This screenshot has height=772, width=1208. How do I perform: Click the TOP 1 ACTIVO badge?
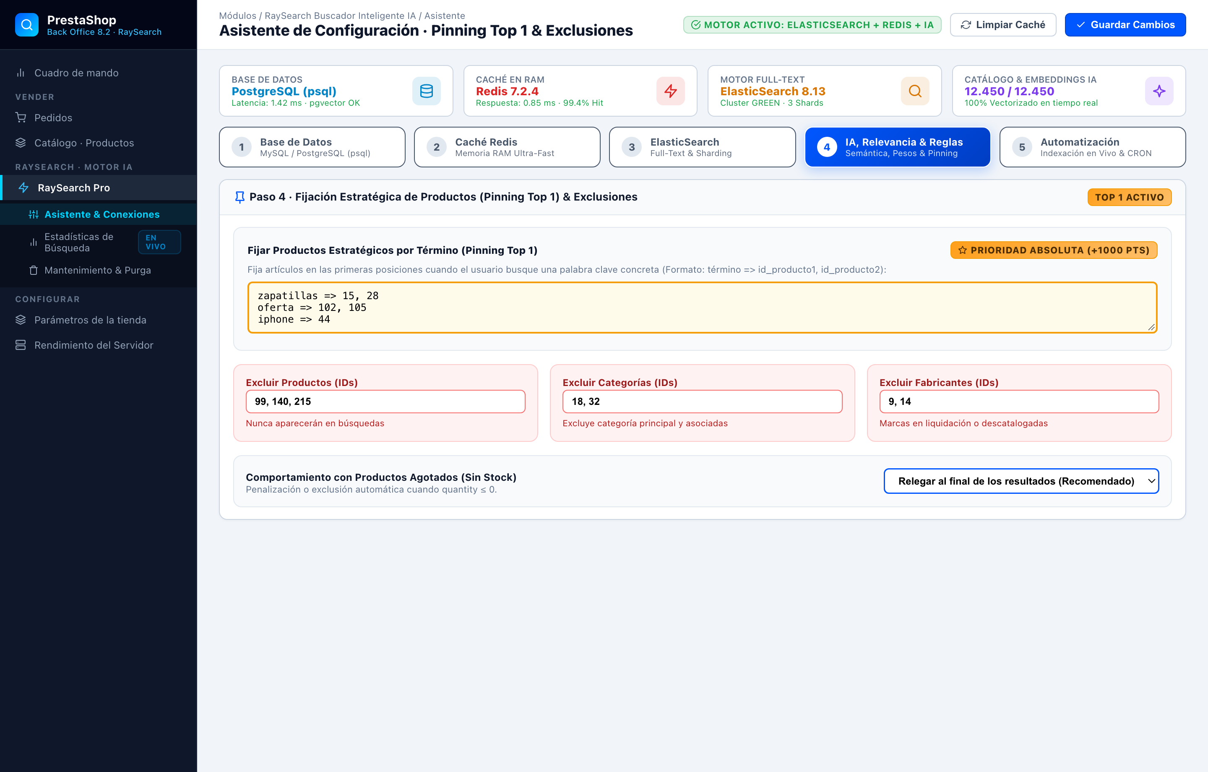click(x=1129, y=197)
